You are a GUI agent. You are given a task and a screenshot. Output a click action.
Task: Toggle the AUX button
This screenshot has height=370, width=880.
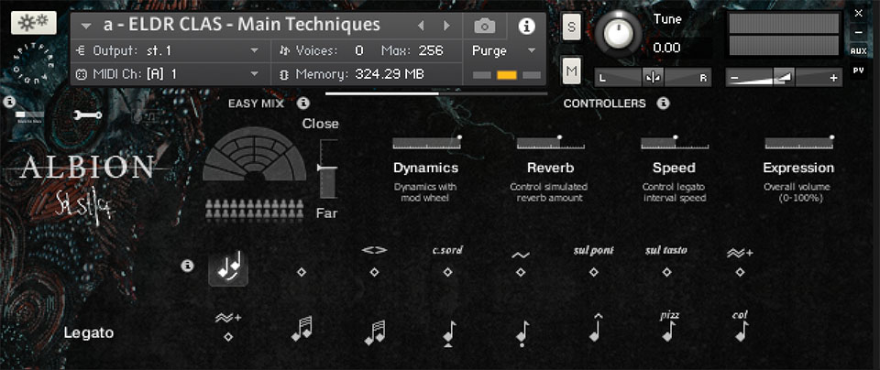tap(858, 51)
